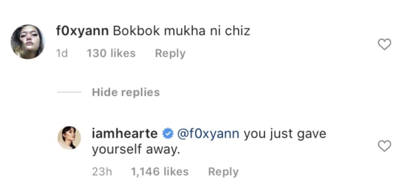Like the iamhearte reply with the heart
The height and width of the screenshot is (195, 414).
[384, 146]
